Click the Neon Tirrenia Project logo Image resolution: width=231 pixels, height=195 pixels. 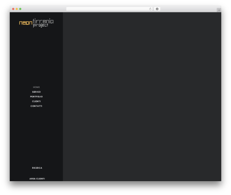click(x=36, y=23)
